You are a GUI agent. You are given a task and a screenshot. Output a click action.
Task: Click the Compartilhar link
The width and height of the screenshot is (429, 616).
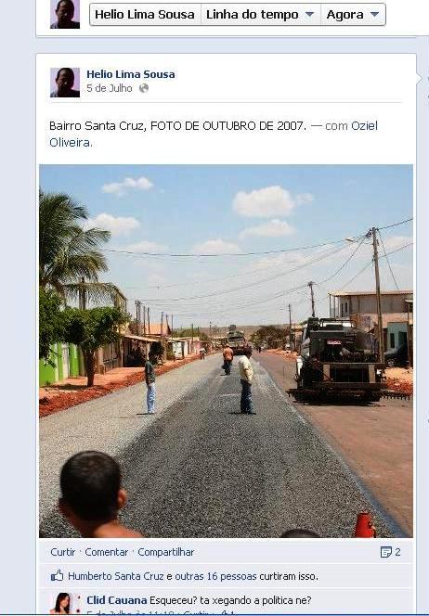pos(166,552)
